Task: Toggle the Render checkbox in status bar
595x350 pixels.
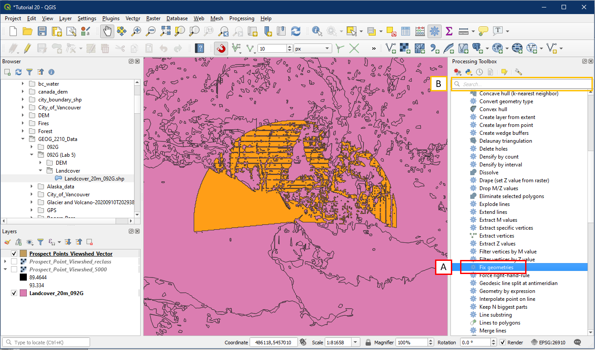Action: [503, 343]
